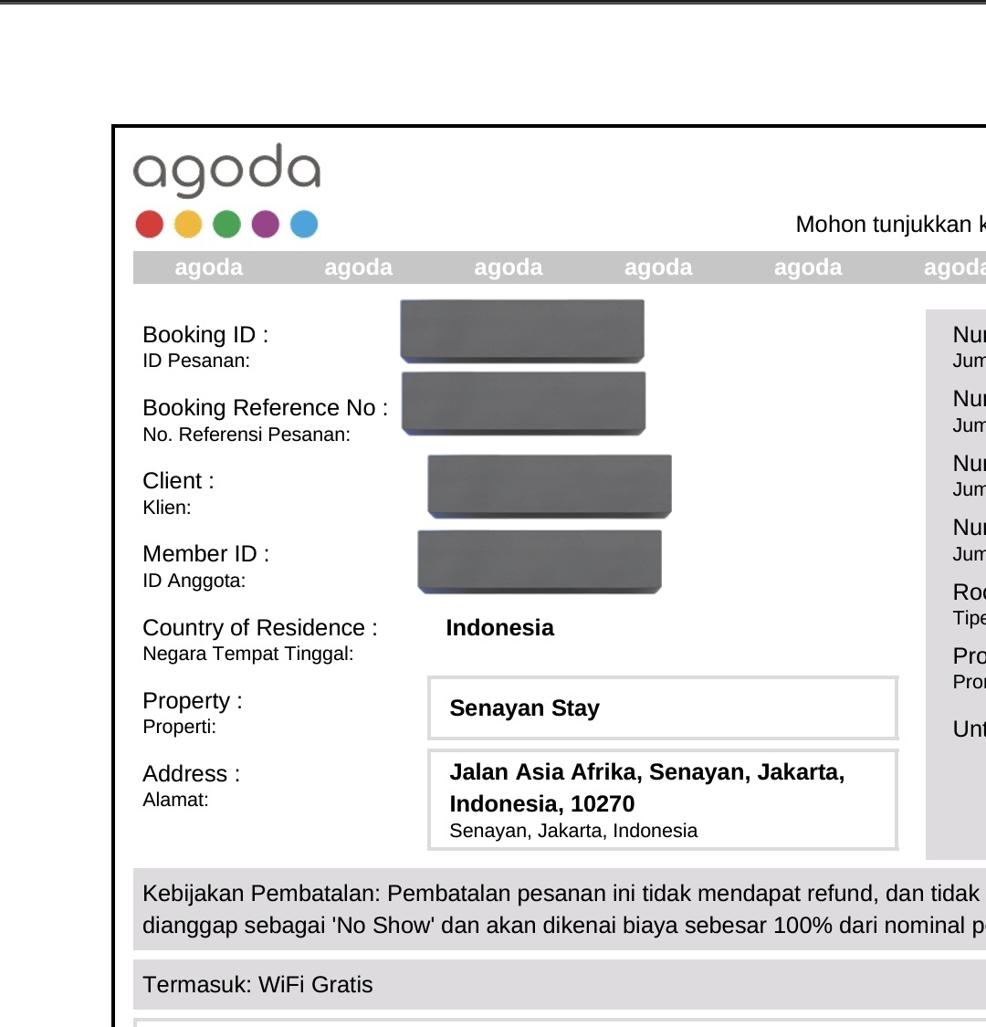Click the 'Alamat:' label
The width and height of the screenshot is (986, 1027).
pyautogui.click(x=175, y=800)
